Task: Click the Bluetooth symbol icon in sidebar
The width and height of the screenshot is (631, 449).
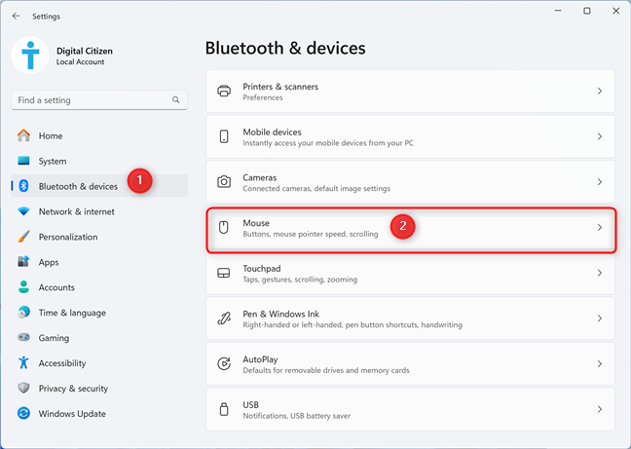Action: pyautogui.click(x=23, y=186)
